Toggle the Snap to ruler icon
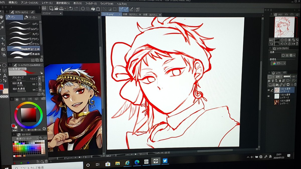301x169 pixels. [x=121, y=10]
